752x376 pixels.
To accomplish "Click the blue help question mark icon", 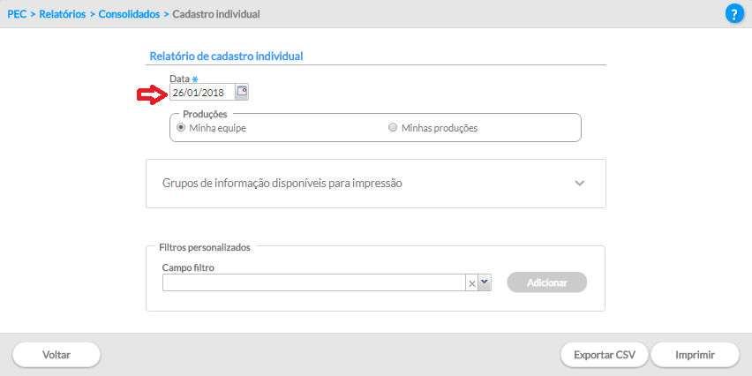I will [733, 14].
